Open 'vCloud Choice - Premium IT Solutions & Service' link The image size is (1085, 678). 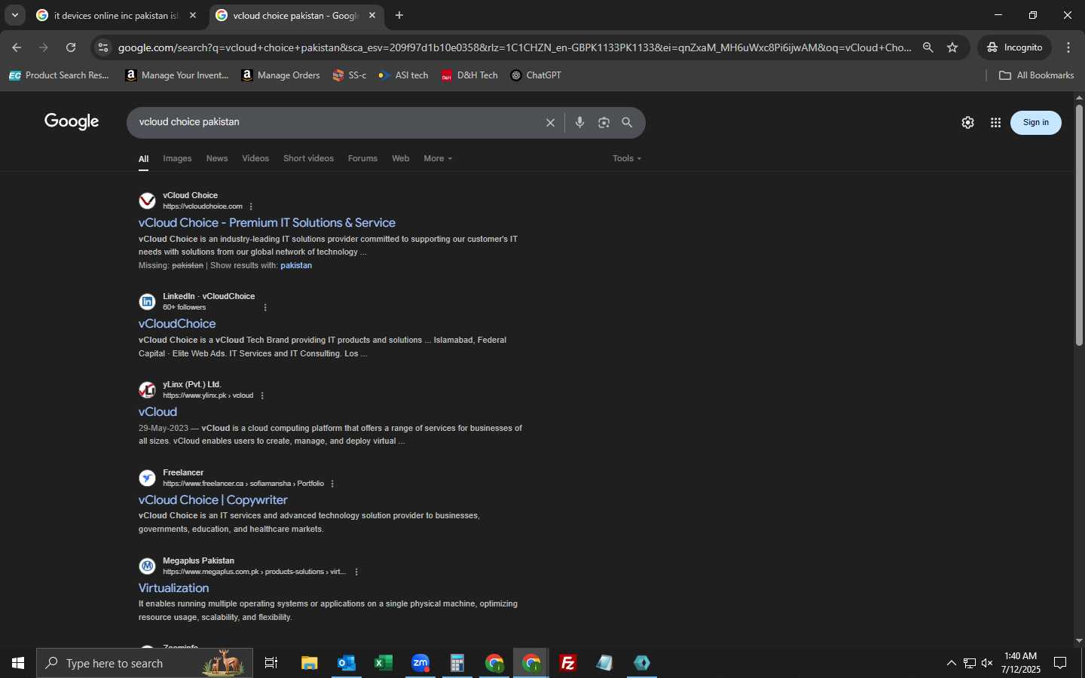[x=267, y=223]
